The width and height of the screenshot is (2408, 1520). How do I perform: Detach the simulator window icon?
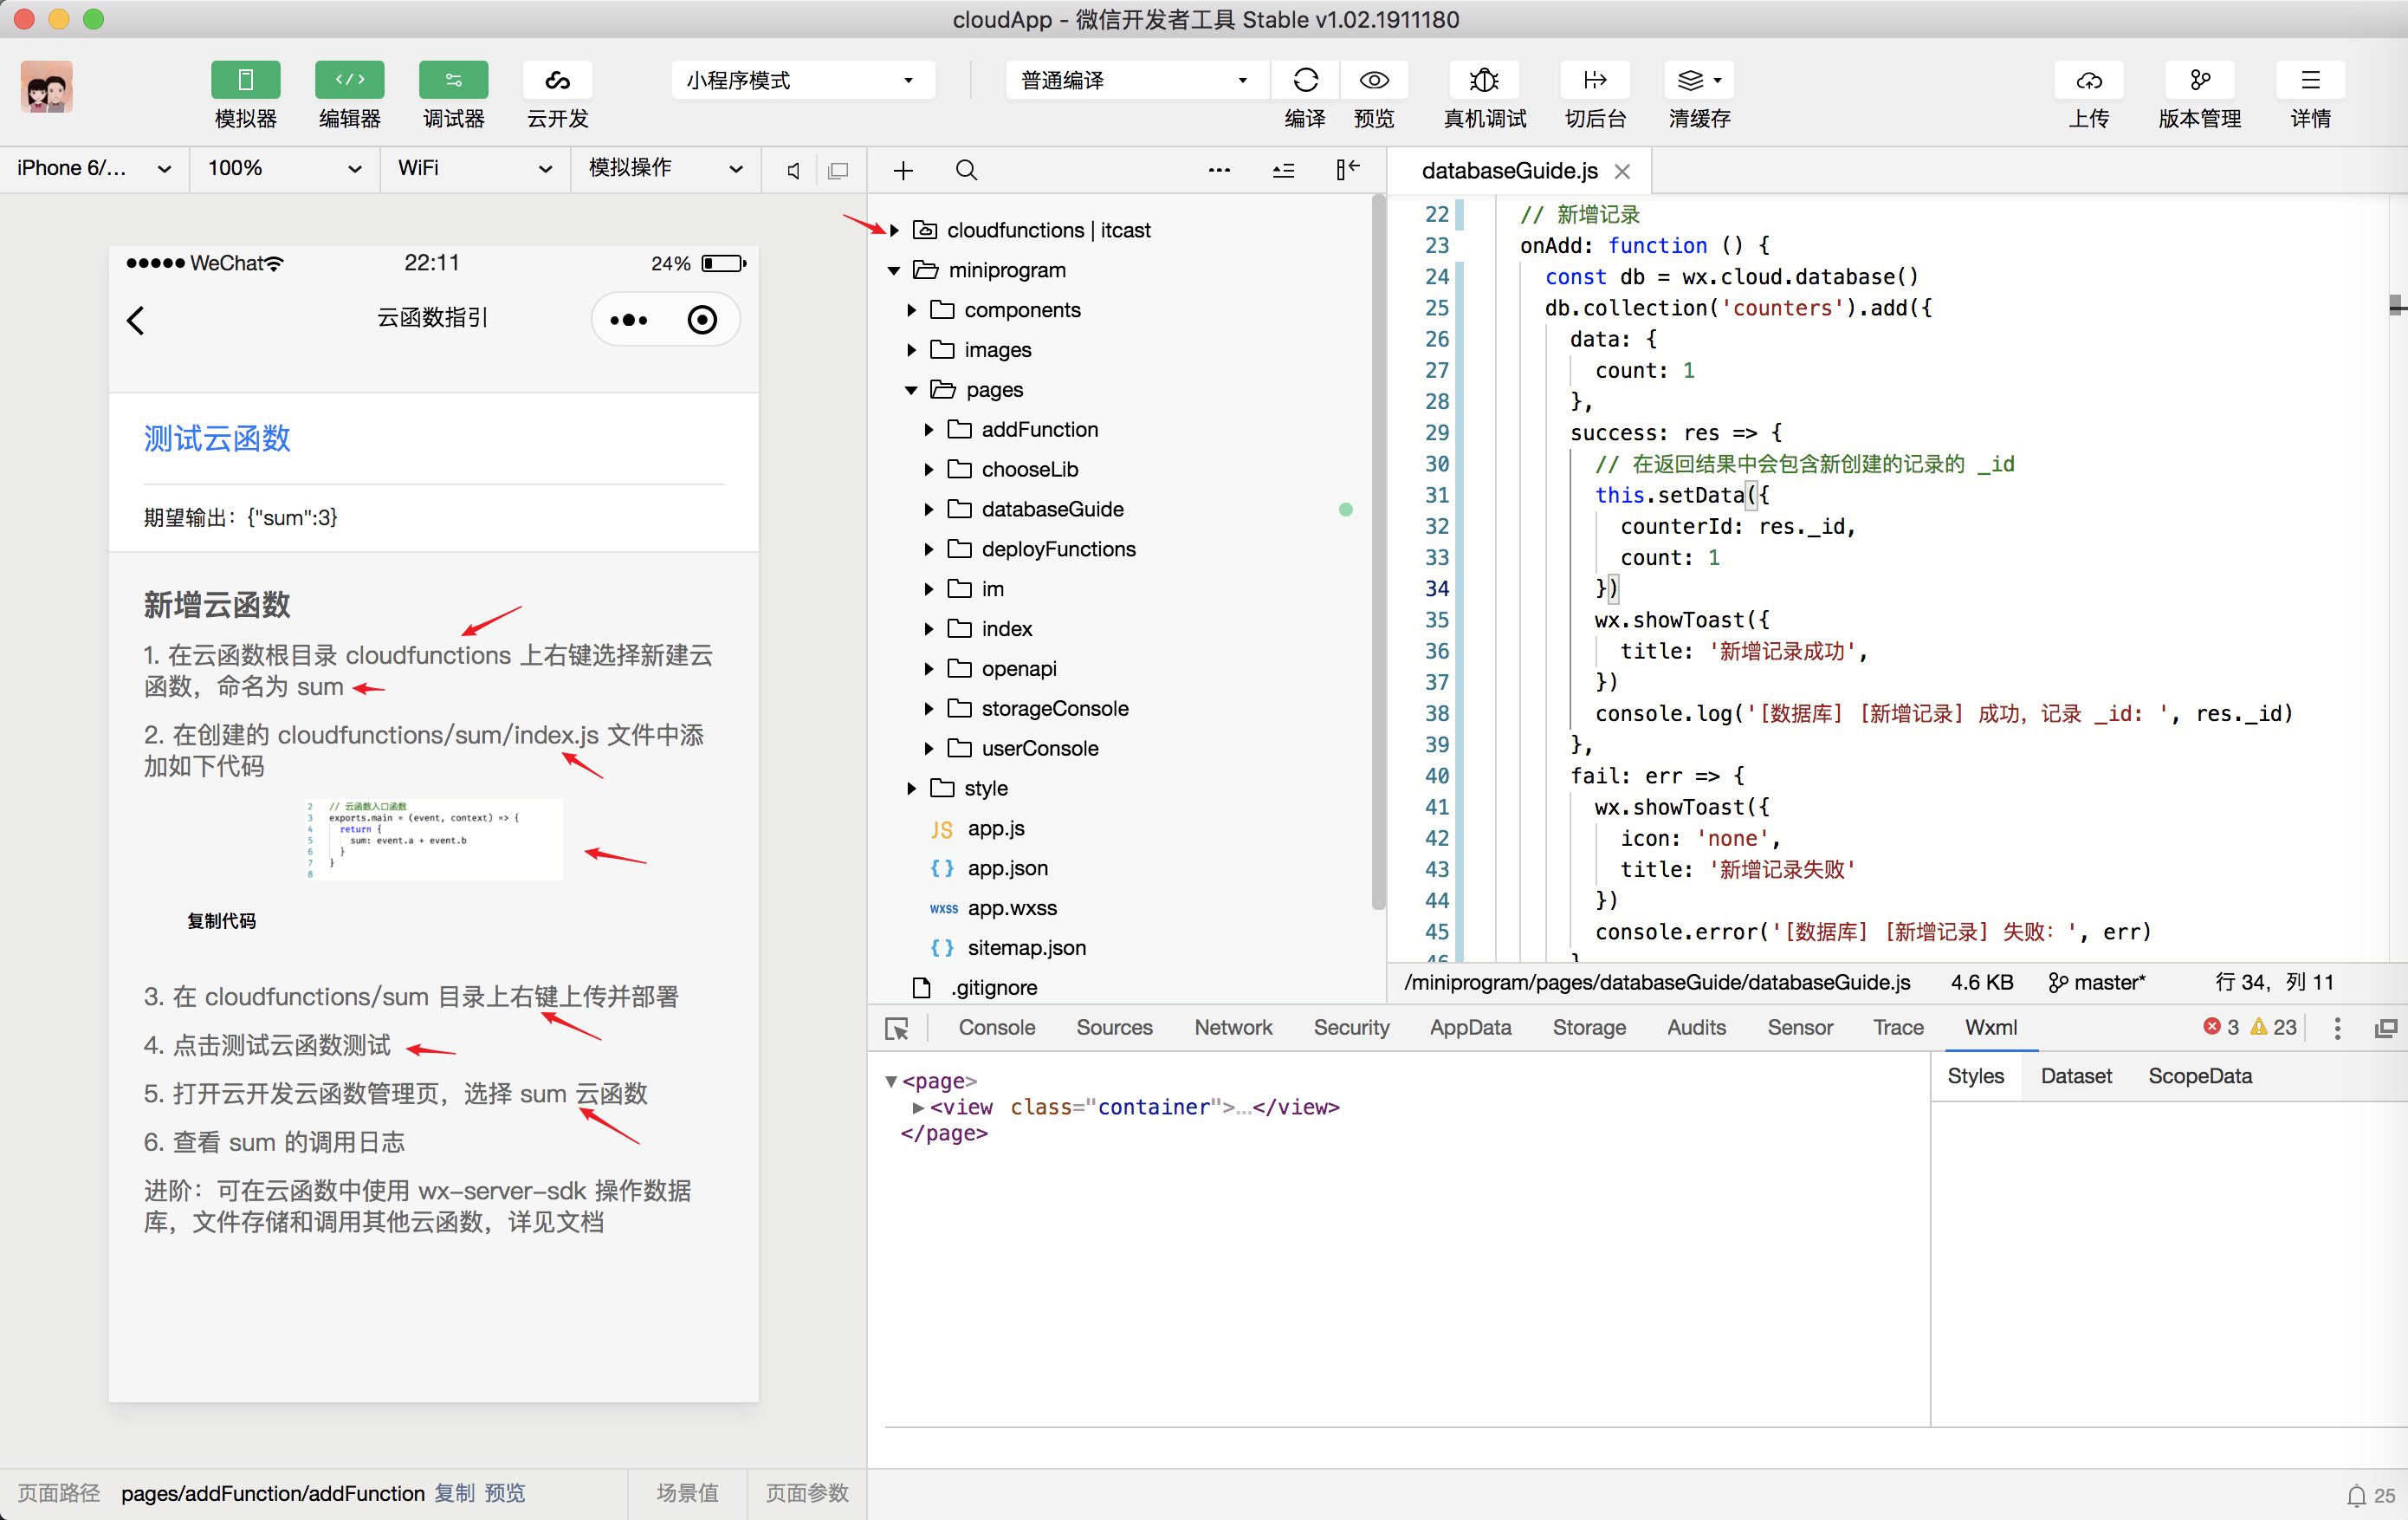click(x=838, y=170)
